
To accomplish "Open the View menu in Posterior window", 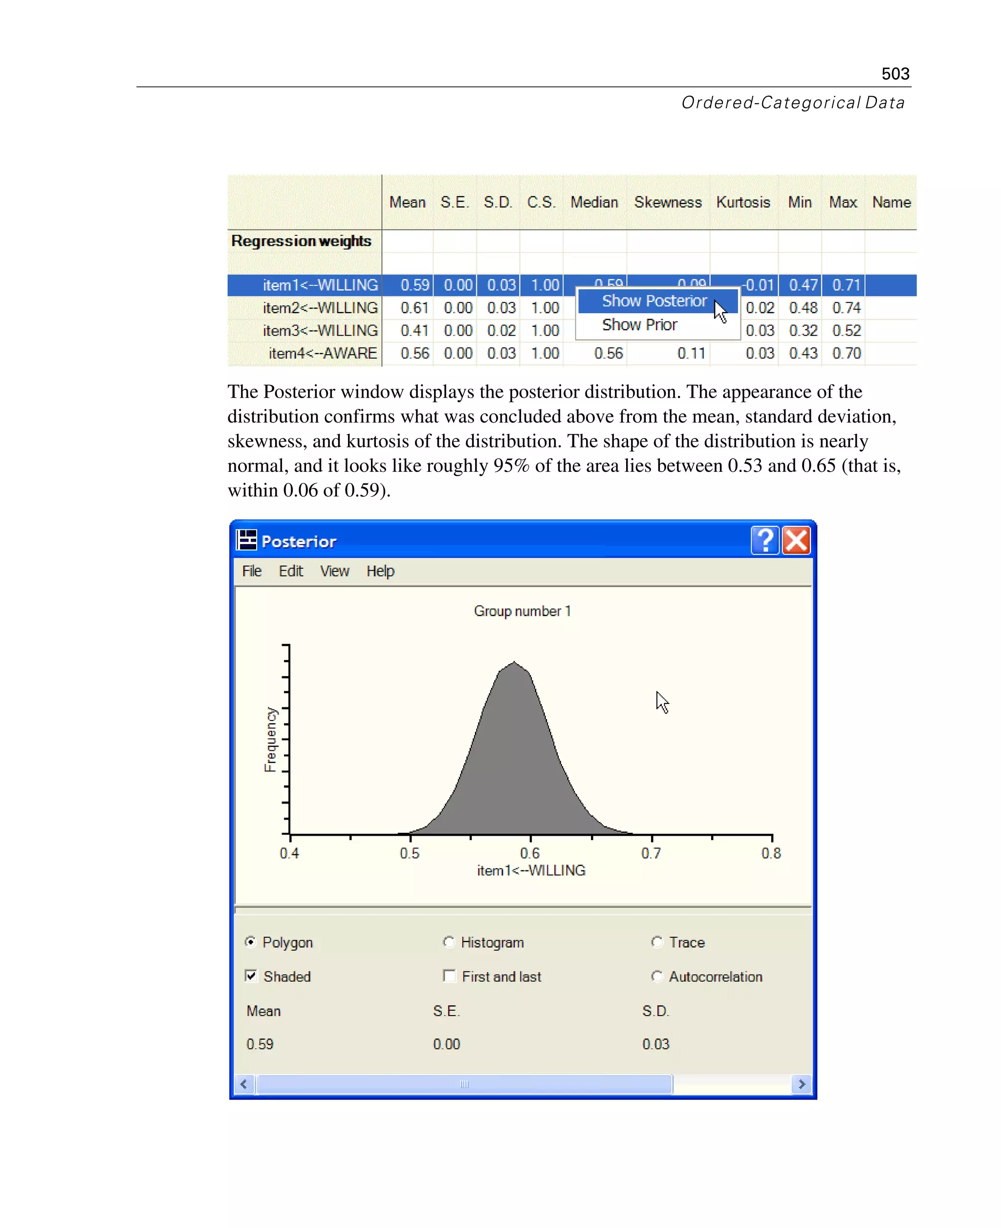I will point(334,571).
